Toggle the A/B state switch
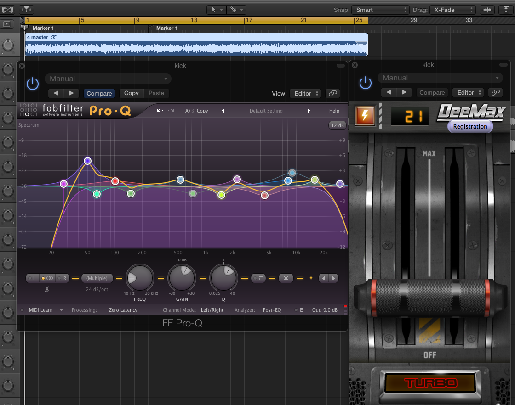 [189, 111]
